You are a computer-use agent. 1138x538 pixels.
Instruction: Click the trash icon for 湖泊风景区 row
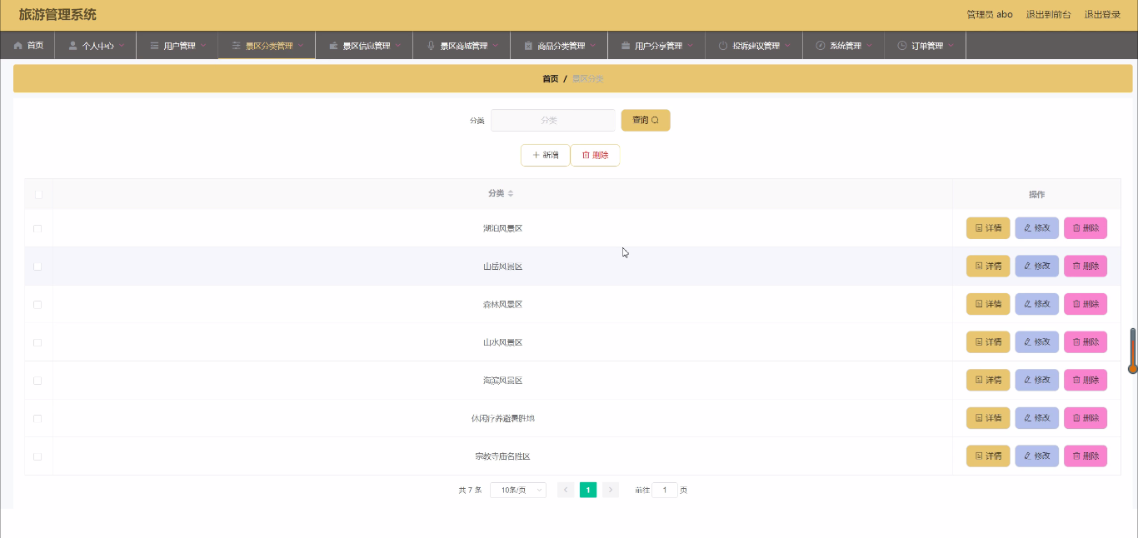coord(1076,228)
